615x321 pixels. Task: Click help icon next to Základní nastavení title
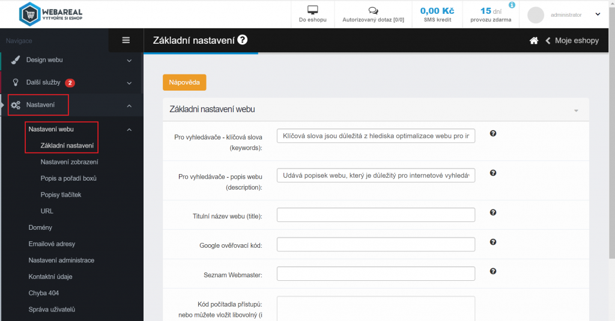(243, 40)
